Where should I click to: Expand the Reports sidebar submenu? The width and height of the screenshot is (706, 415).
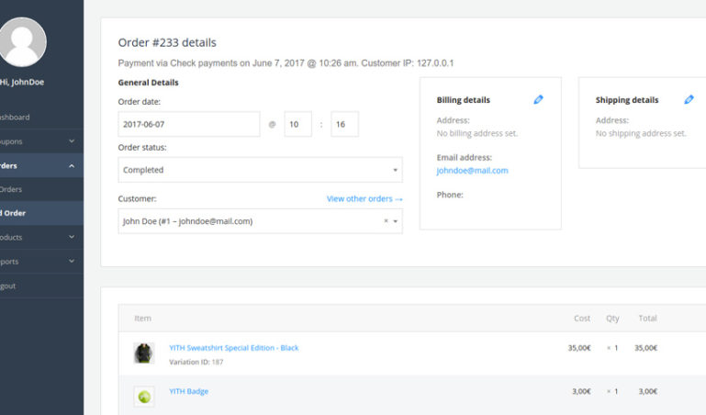click(72, 262)
